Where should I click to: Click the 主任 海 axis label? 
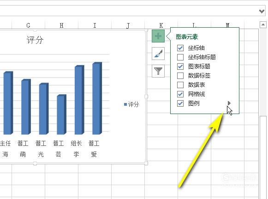[5, 149]
